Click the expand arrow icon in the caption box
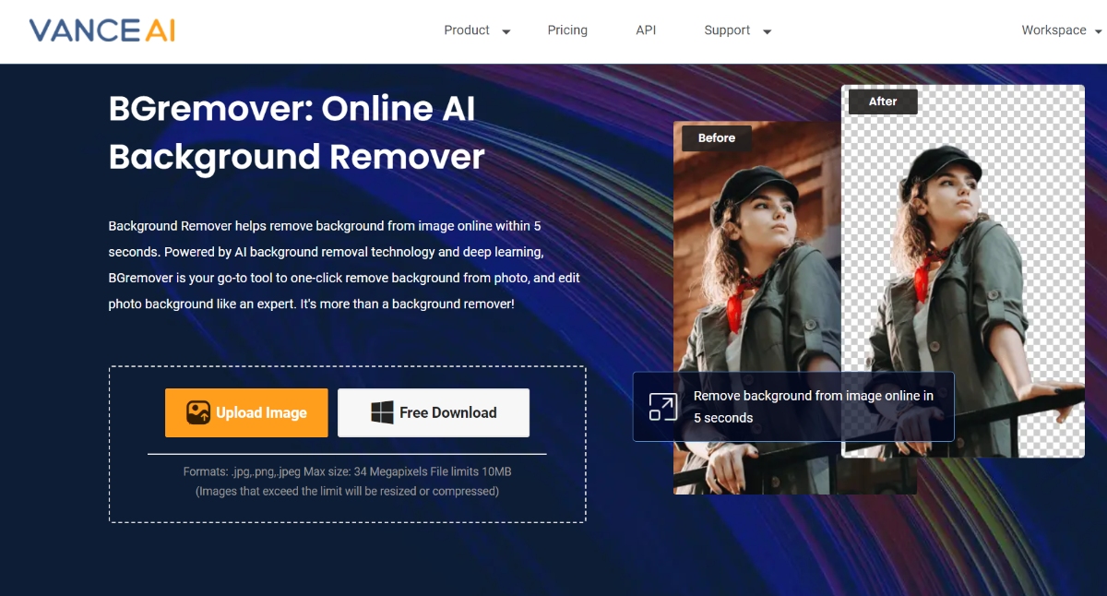The width and height of the screenshot is (1107, 596). click(x=662, y=407)
